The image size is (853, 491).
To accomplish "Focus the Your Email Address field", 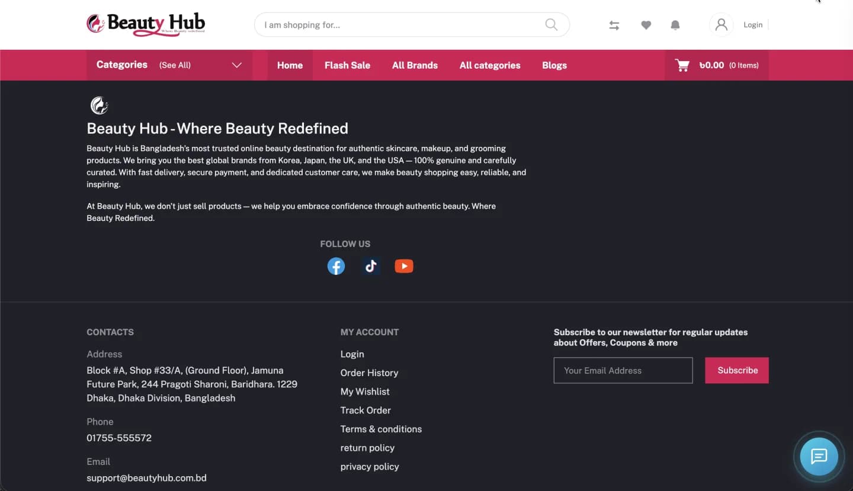I will coord(623,370).
